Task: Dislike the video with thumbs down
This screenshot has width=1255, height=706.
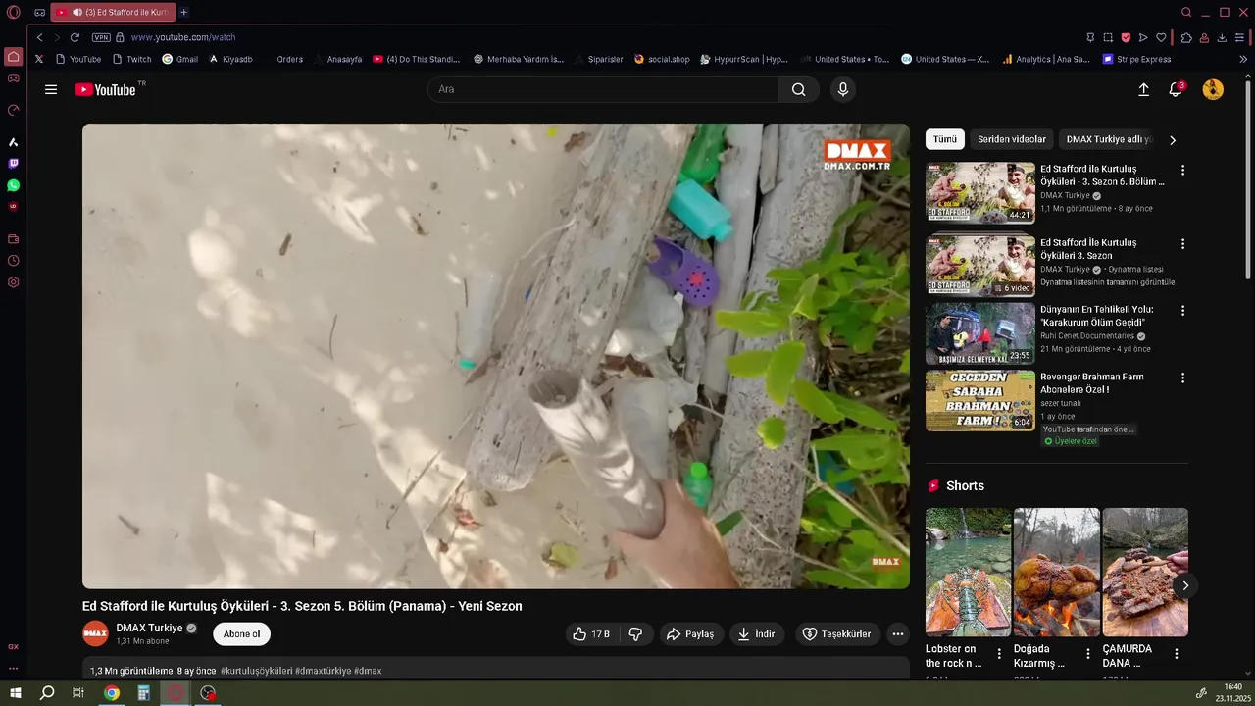Action: pos(635,634)
